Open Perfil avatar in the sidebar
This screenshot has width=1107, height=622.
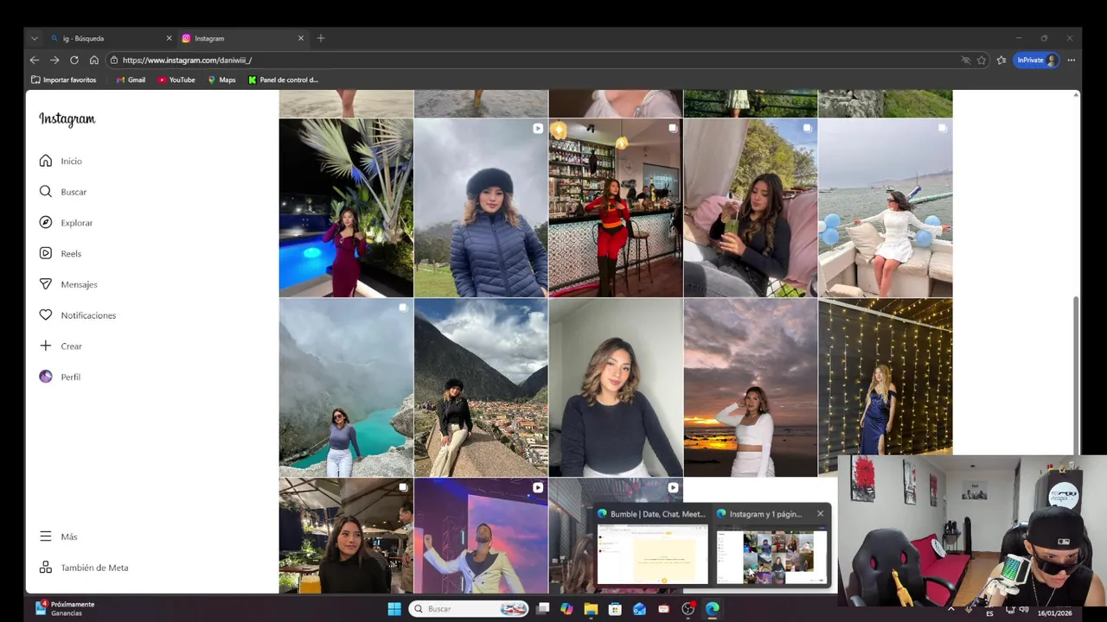point(46,377)
